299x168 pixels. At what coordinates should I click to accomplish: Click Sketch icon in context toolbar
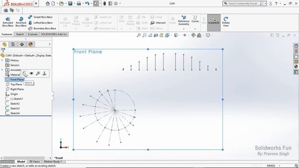[25, 74]
